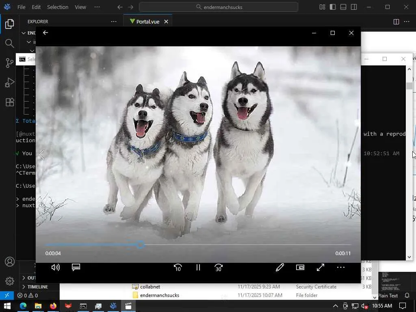Open Extensions view in activity bar
Viewport: 416px width, 312px height.
tap(9, 102)
